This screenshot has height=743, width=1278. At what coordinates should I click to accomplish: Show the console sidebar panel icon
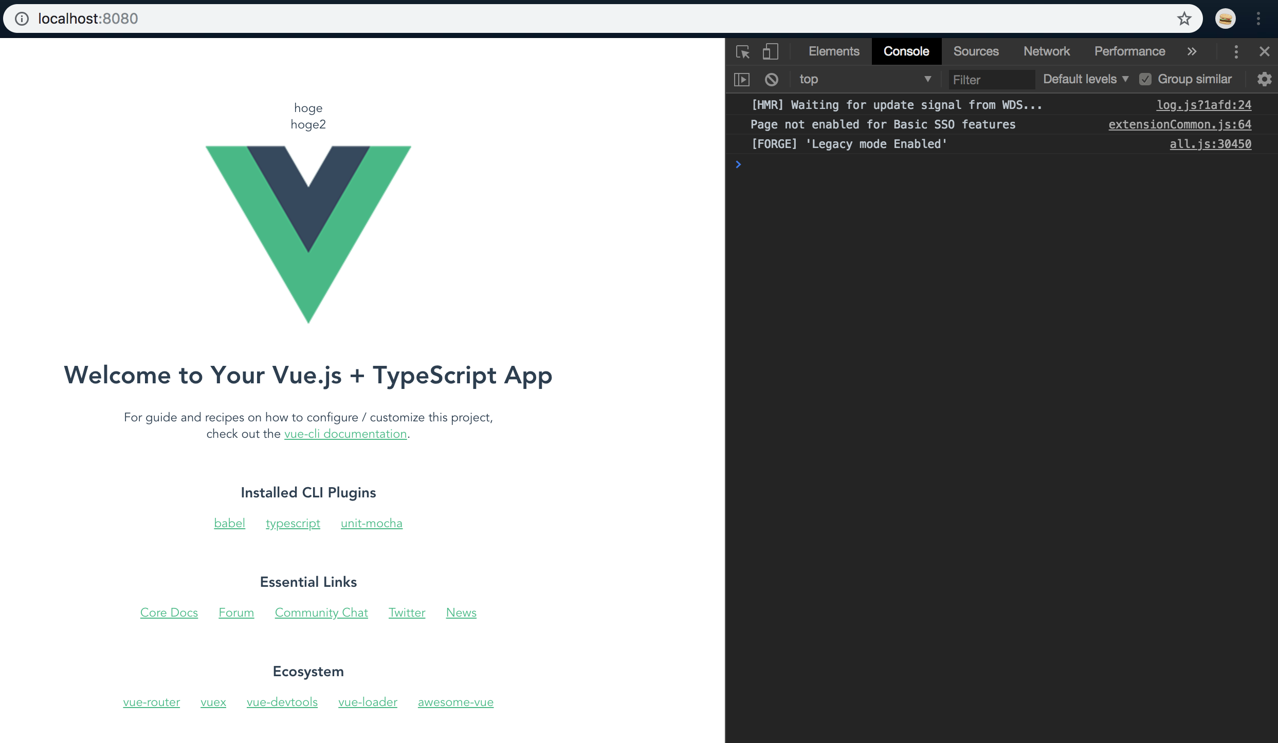(x=742, y=79)
